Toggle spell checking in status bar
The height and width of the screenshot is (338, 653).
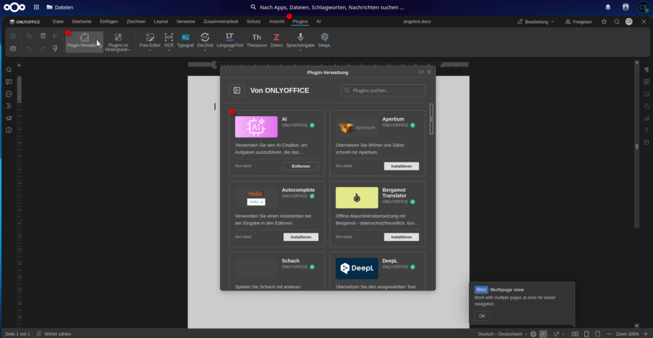coord(543,334)
